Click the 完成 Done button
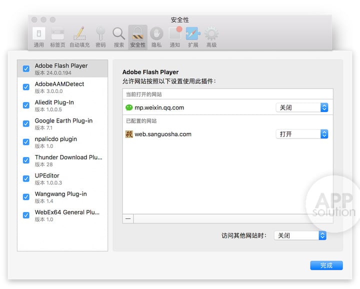 click(326, 265)
